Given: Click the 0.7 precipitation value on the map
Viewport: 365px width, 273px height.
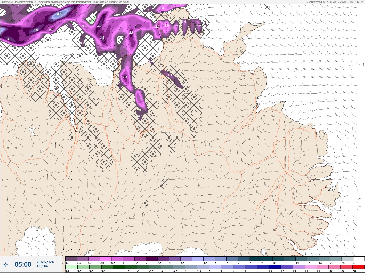Looking at the screenshot, I should point(176,26).
